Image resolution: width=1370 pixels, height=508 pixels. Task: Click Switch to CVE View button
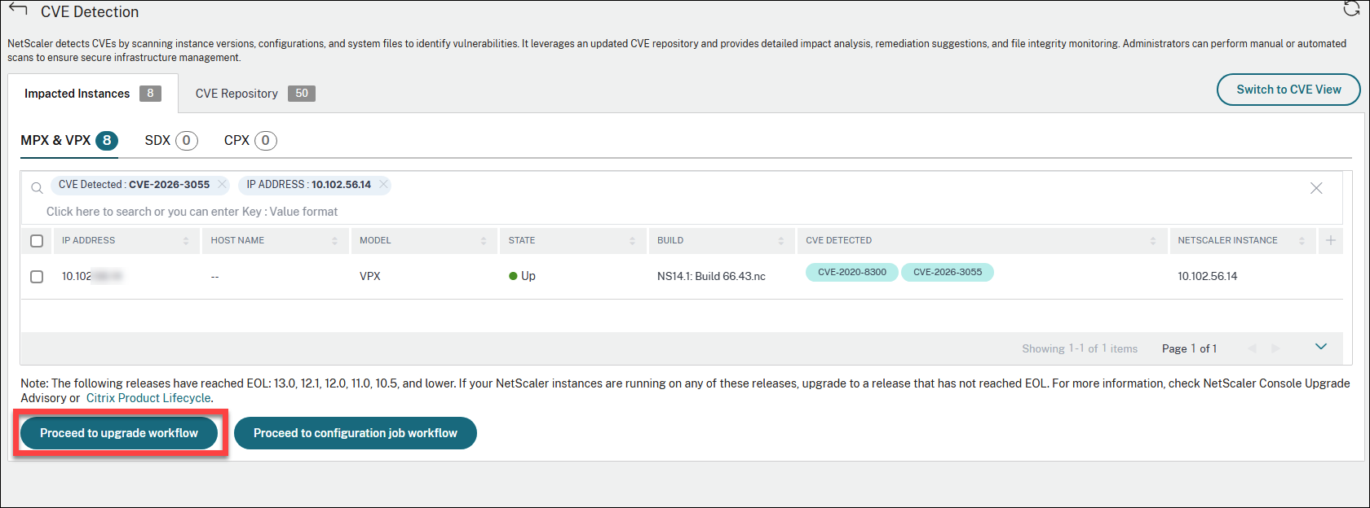1288,90
